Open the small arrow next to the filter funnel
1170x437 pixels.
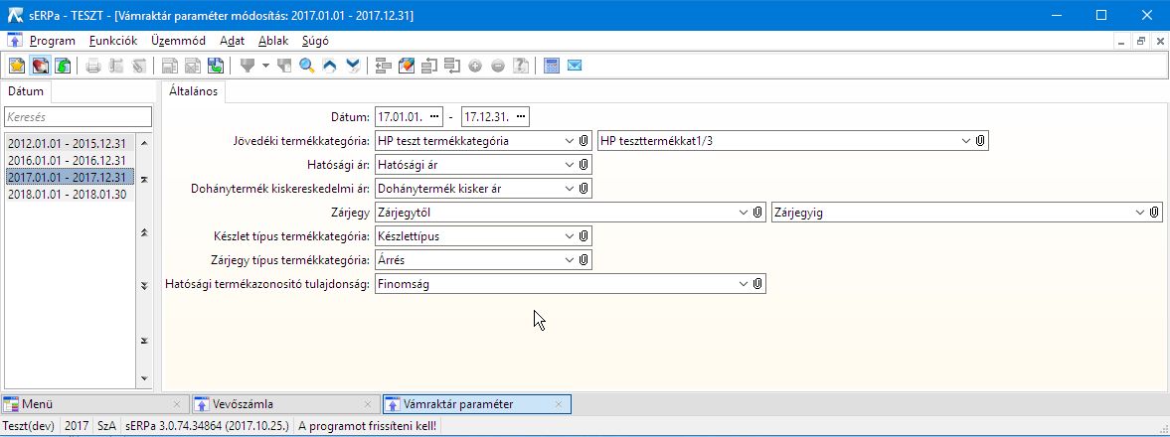[264, 66]
